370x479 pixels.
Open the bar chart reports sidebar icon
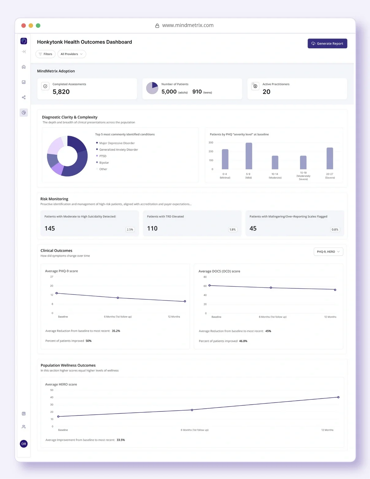[24, 82]
